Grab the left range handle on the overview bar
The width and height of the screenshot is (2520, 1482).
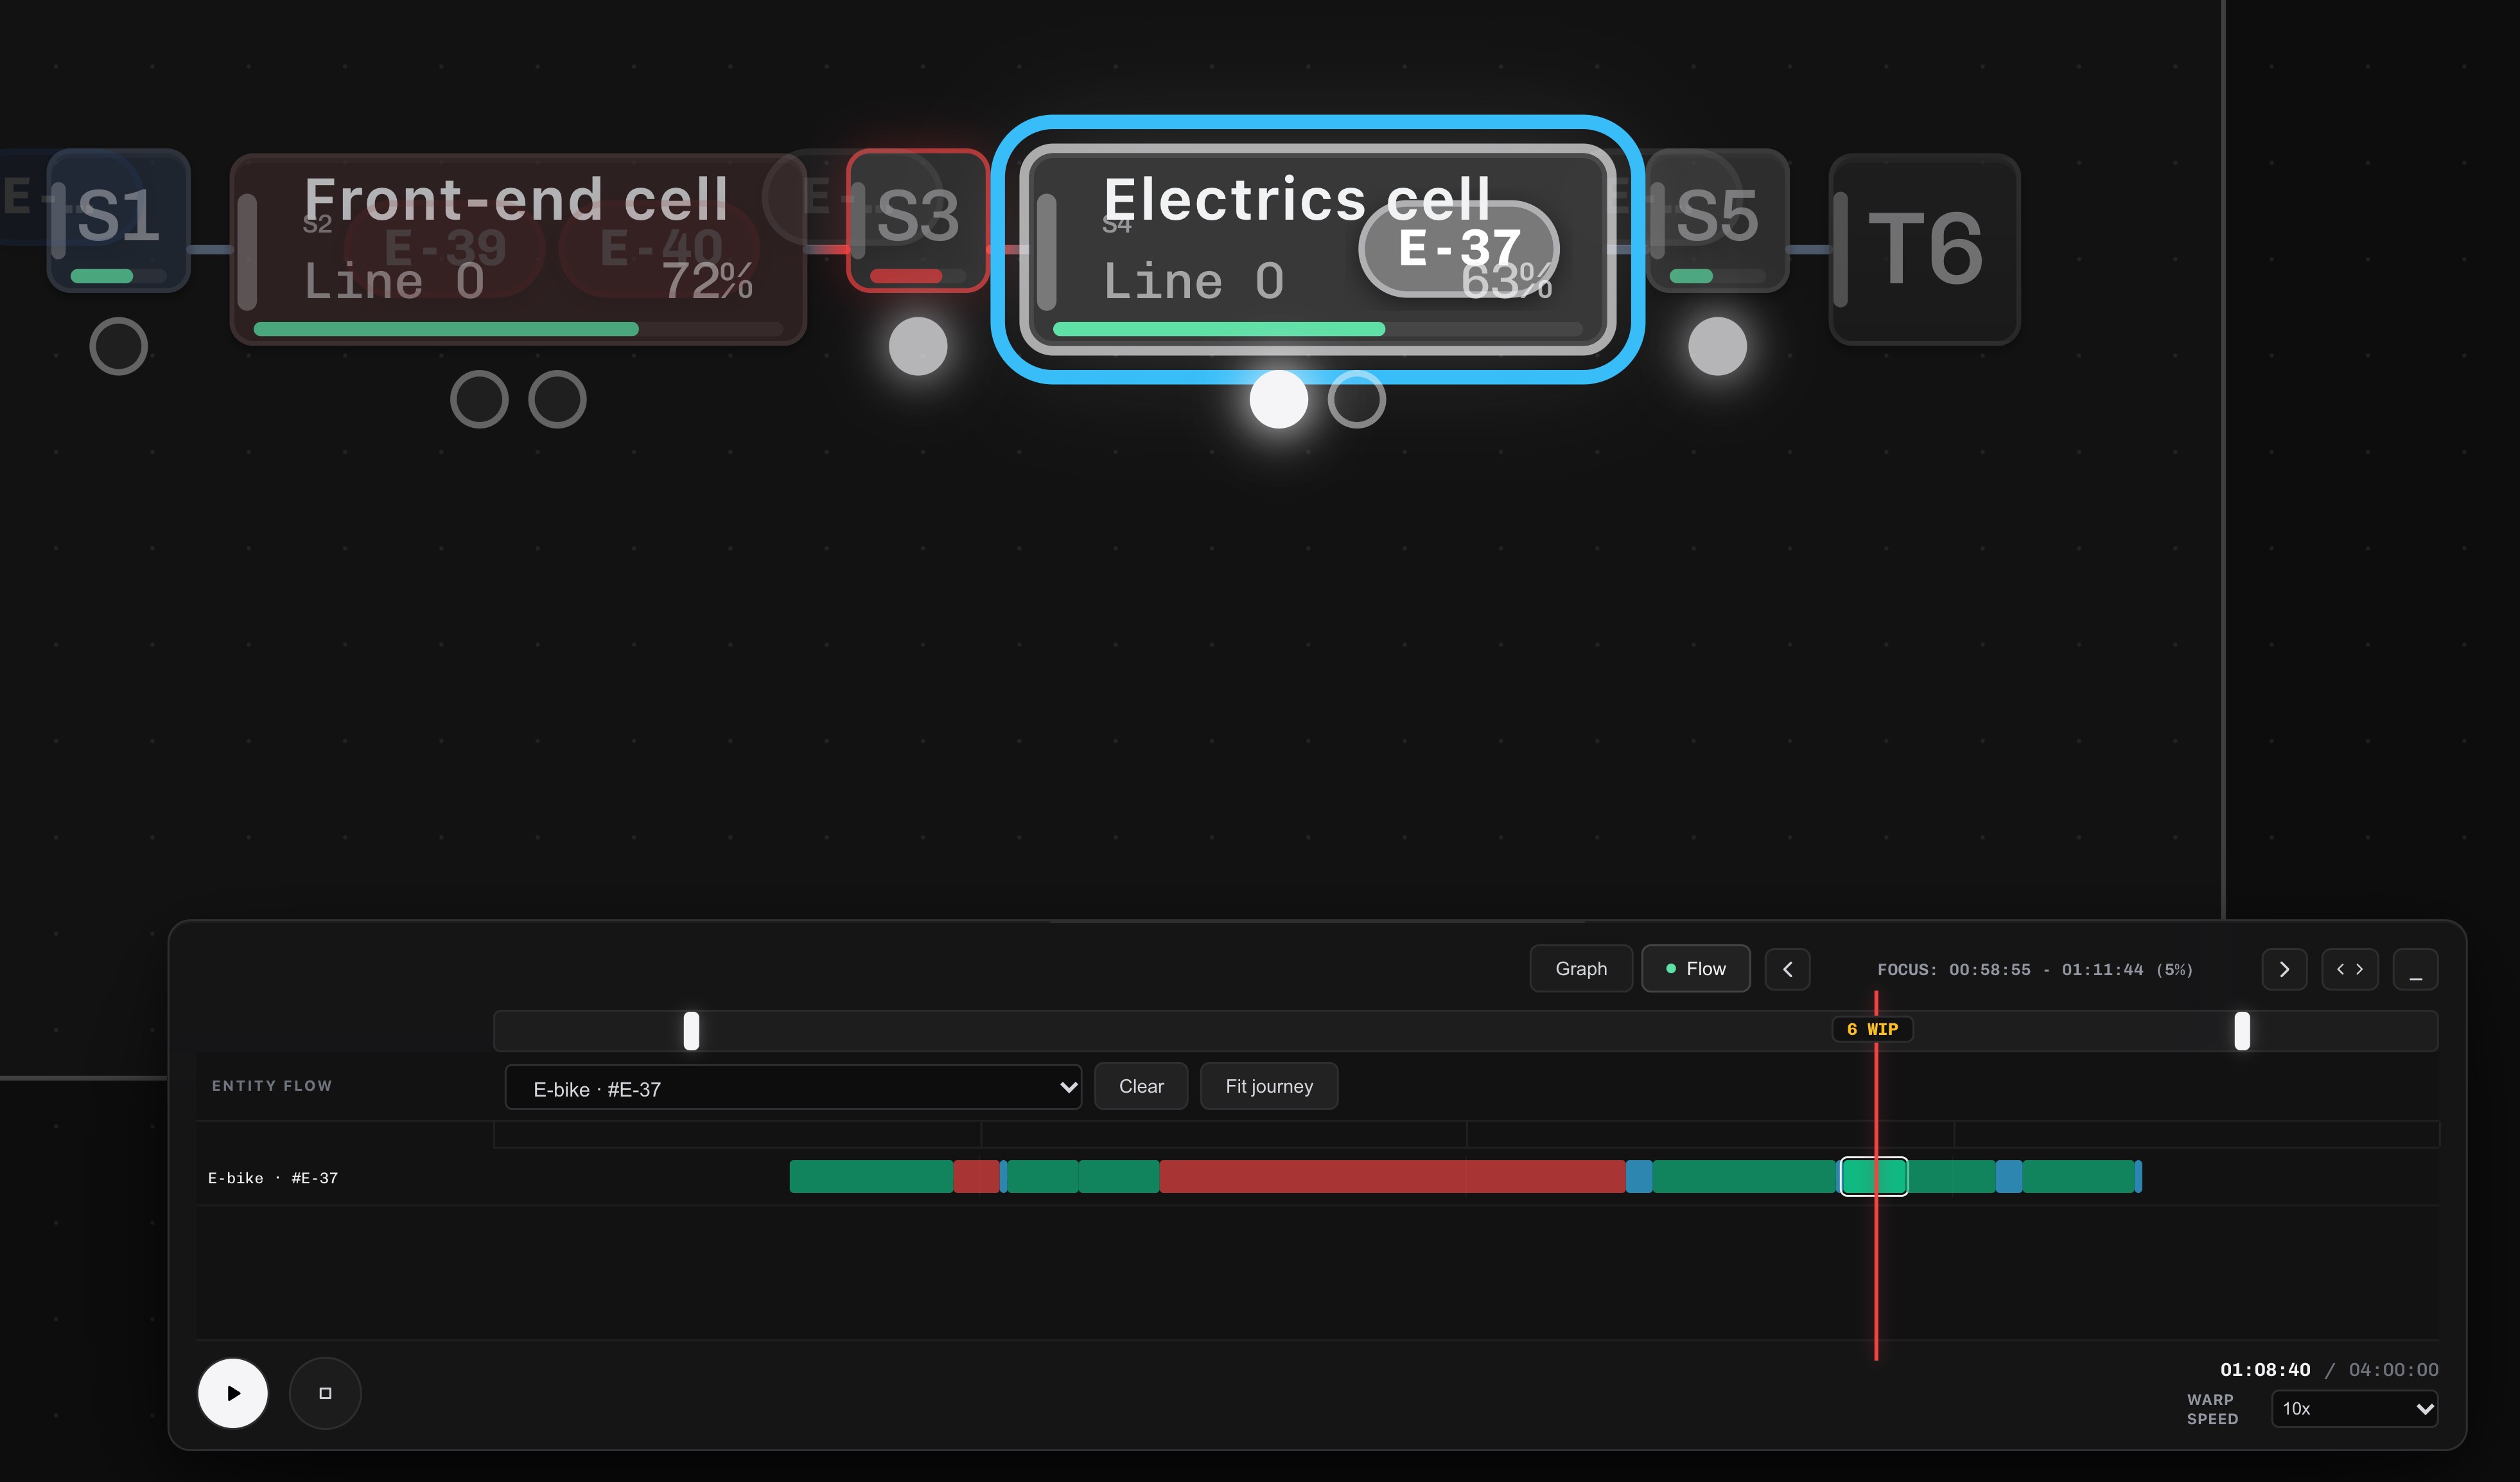(691, 1031)
